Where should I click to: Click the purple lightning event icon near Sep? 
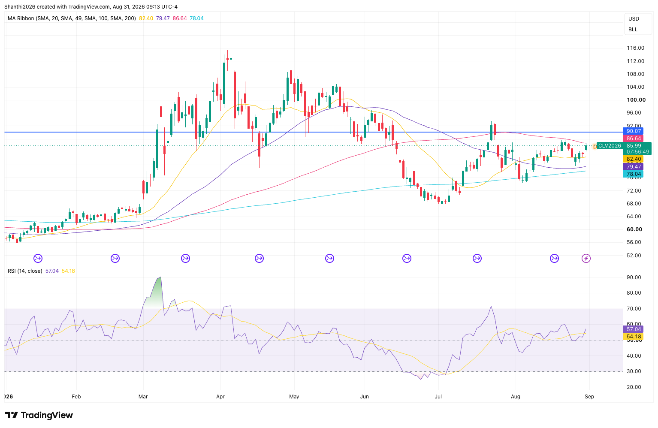click(x=586, y=258)
